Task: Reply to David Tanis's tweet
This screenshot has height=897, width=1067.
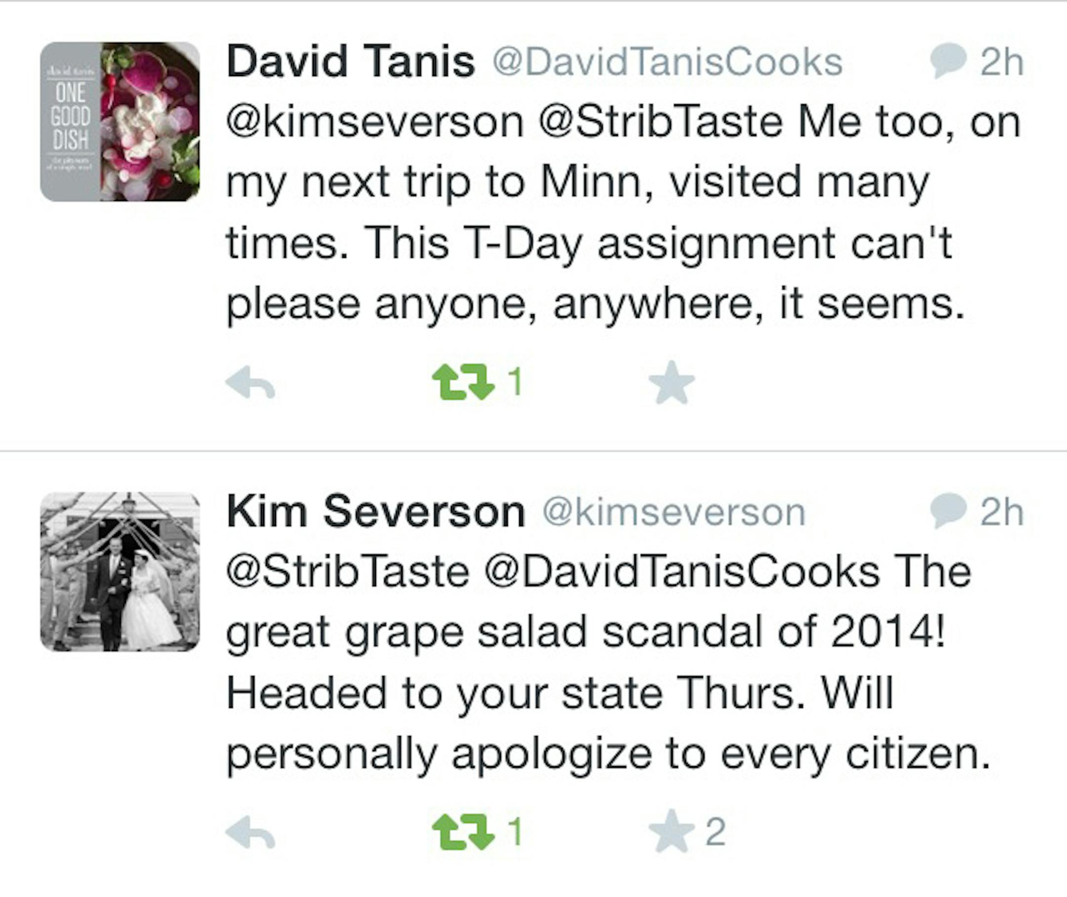Action: pos(250,383)
